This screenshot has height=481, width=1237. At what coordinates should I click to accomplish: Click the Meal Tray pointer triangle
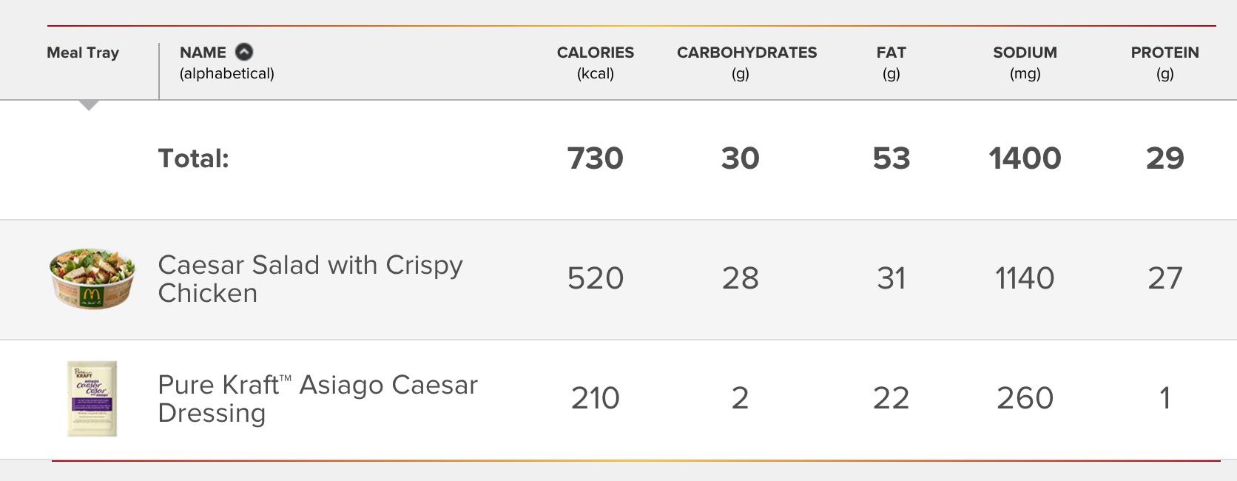tap(89, 105)
